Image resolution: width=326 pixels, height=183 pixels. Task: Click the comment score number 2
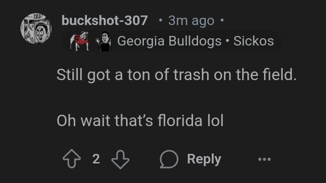point(96,159)
